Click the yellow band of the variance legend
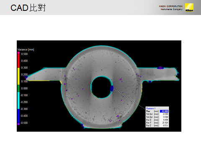 coord(18,76)
